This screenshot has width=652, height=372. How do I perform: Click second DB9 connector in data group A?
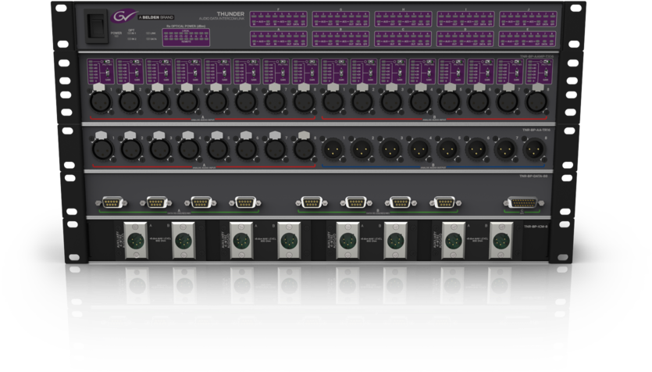click(156, 202)
